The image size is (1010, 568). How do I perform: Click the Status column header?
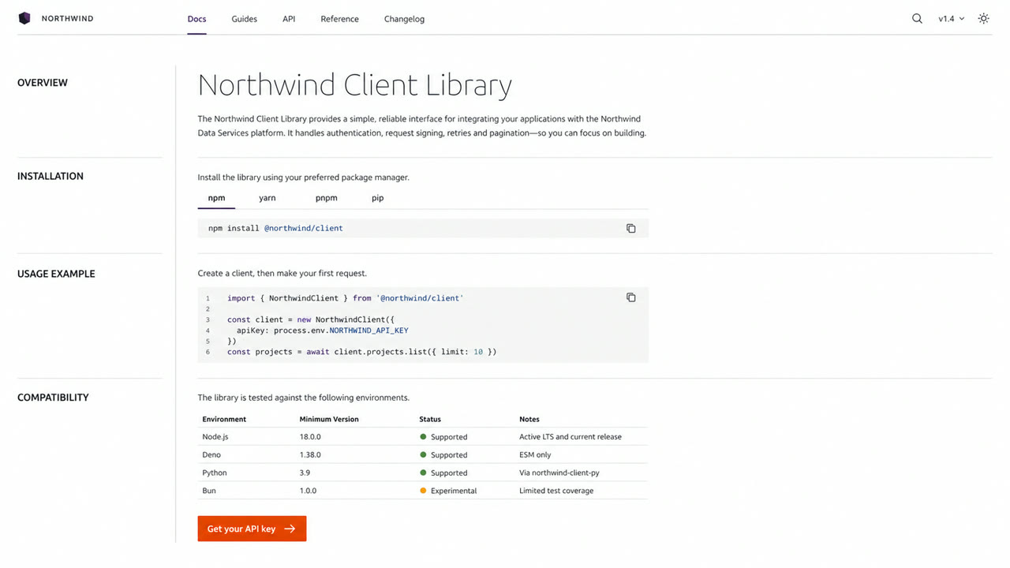point(430,419)
